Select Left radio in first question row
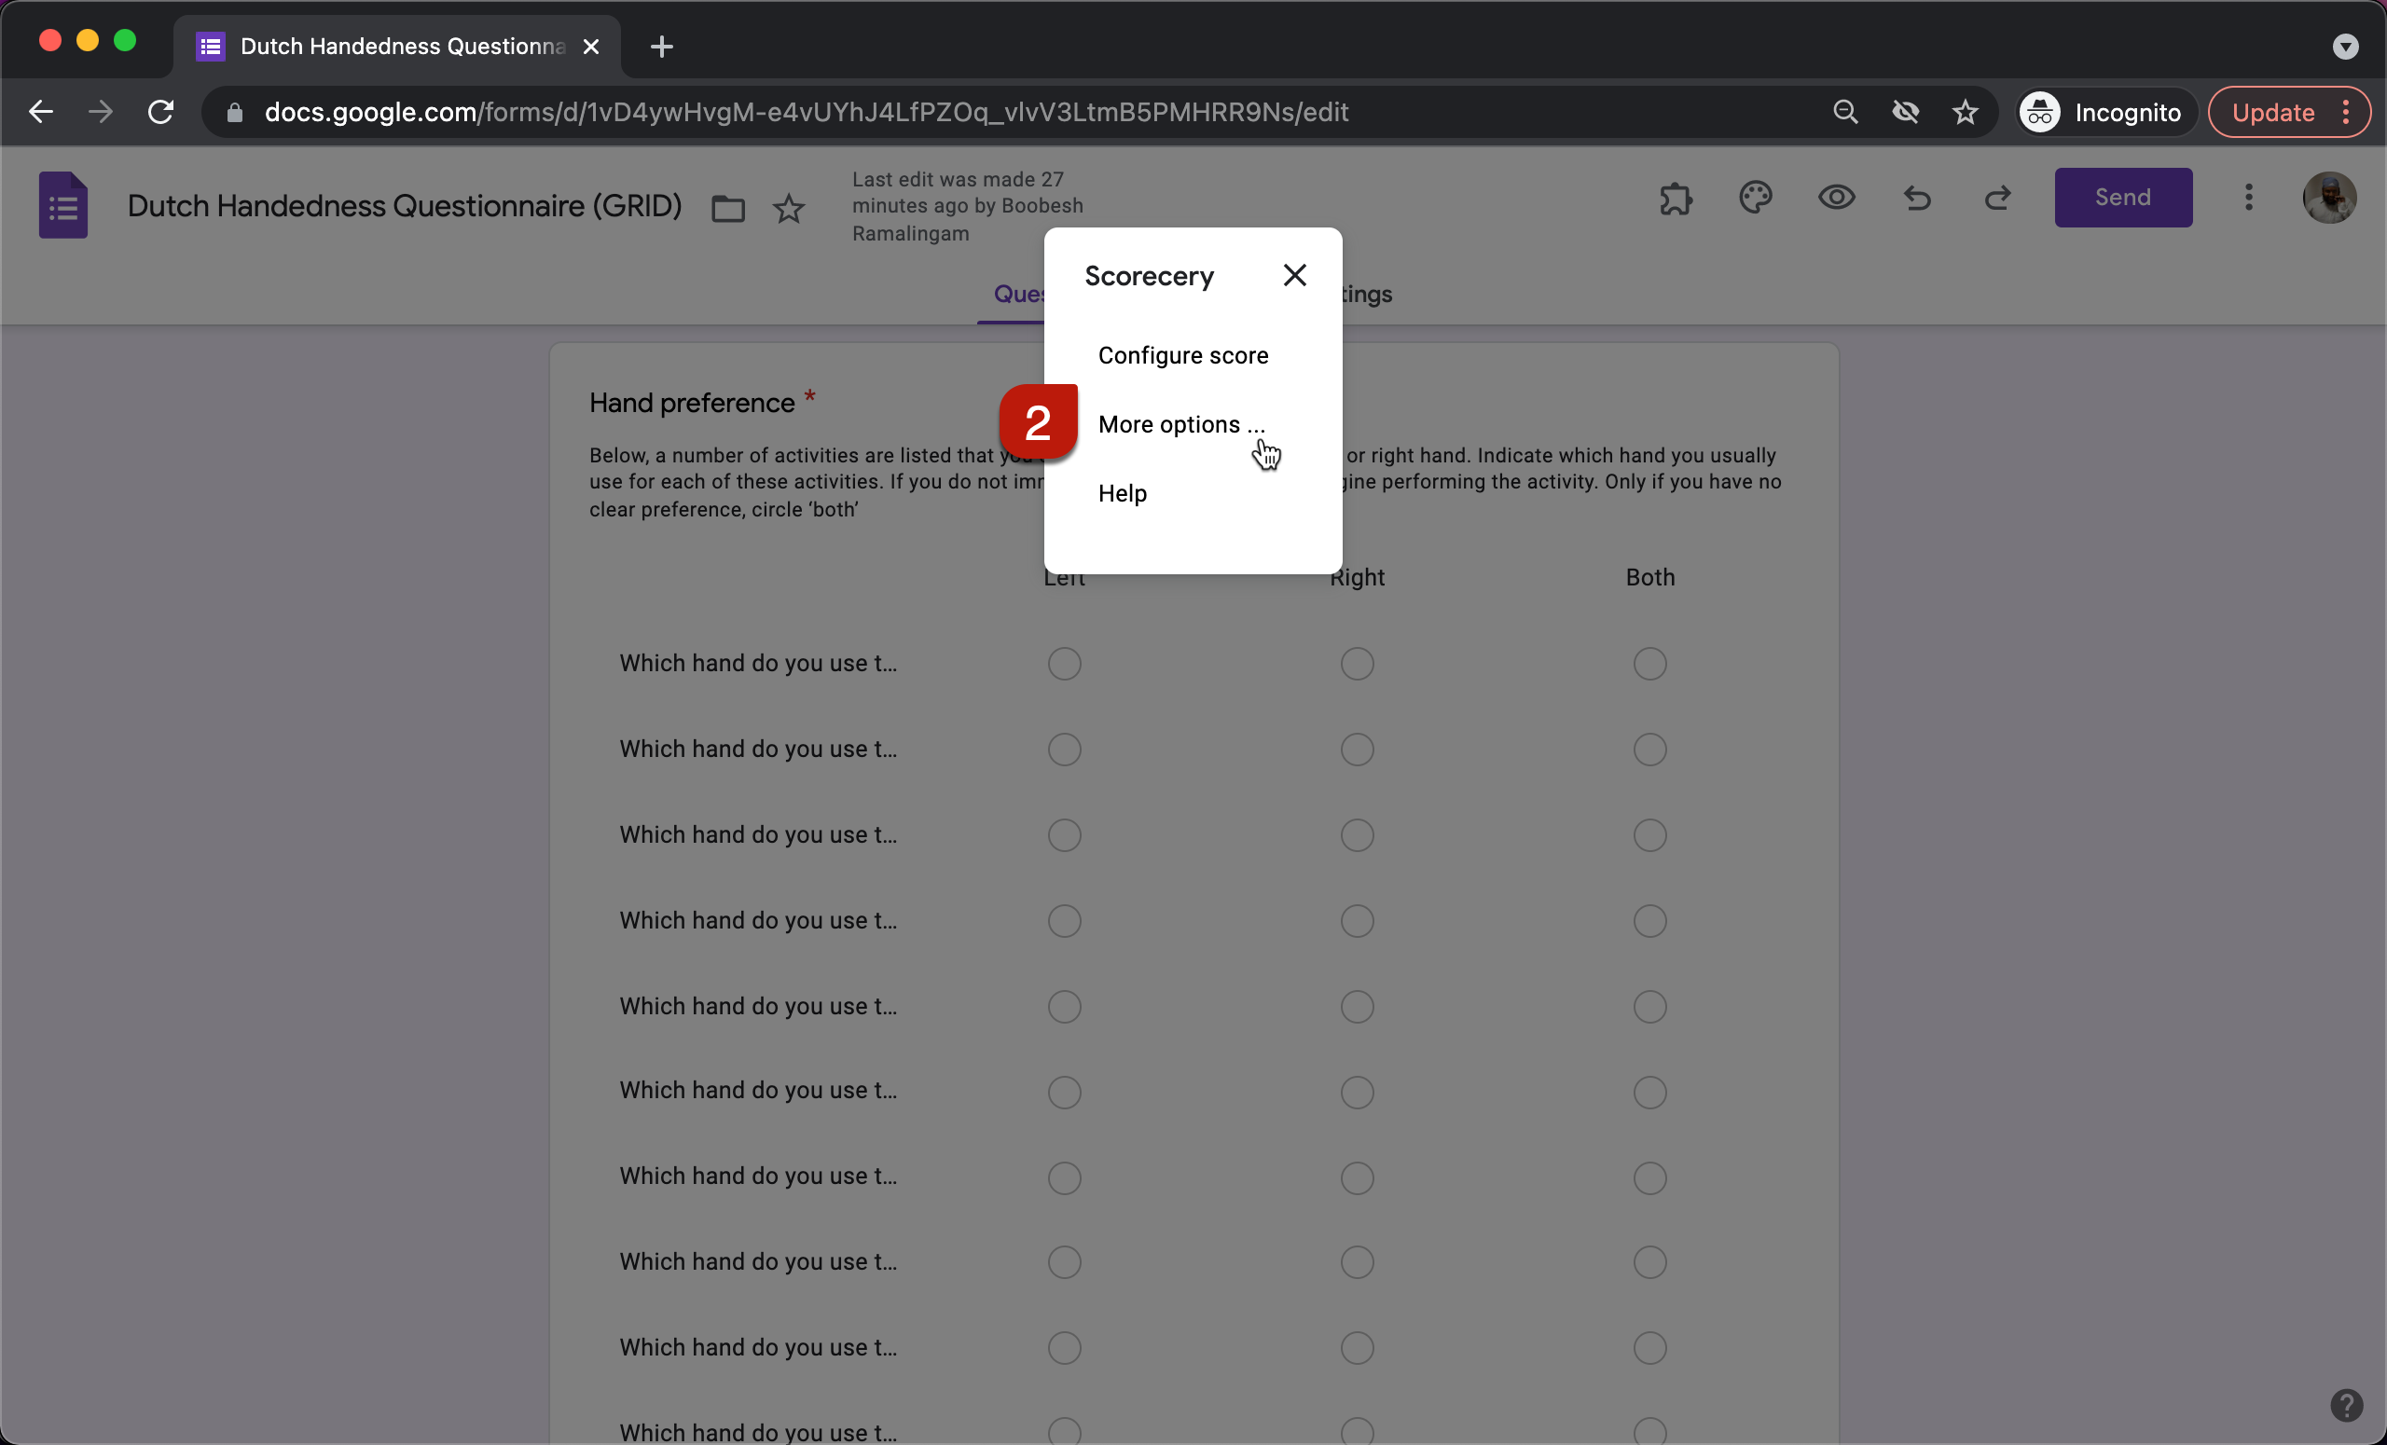 1064,664
